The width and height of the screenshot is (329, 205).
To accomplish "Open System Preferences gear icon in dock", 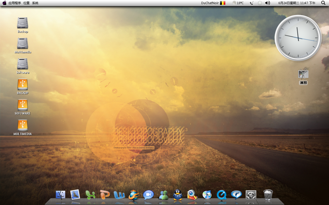I will click(x=251, y=195).
